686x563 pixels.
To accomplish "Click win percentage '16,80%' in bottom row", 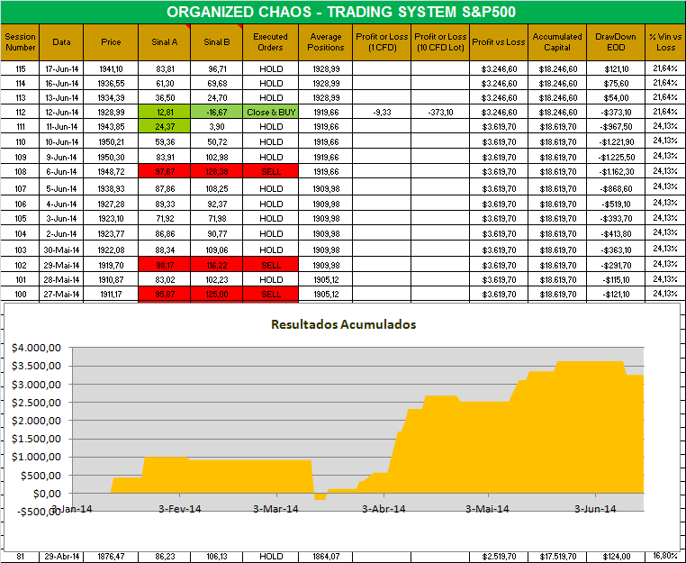I will point(665,556).
